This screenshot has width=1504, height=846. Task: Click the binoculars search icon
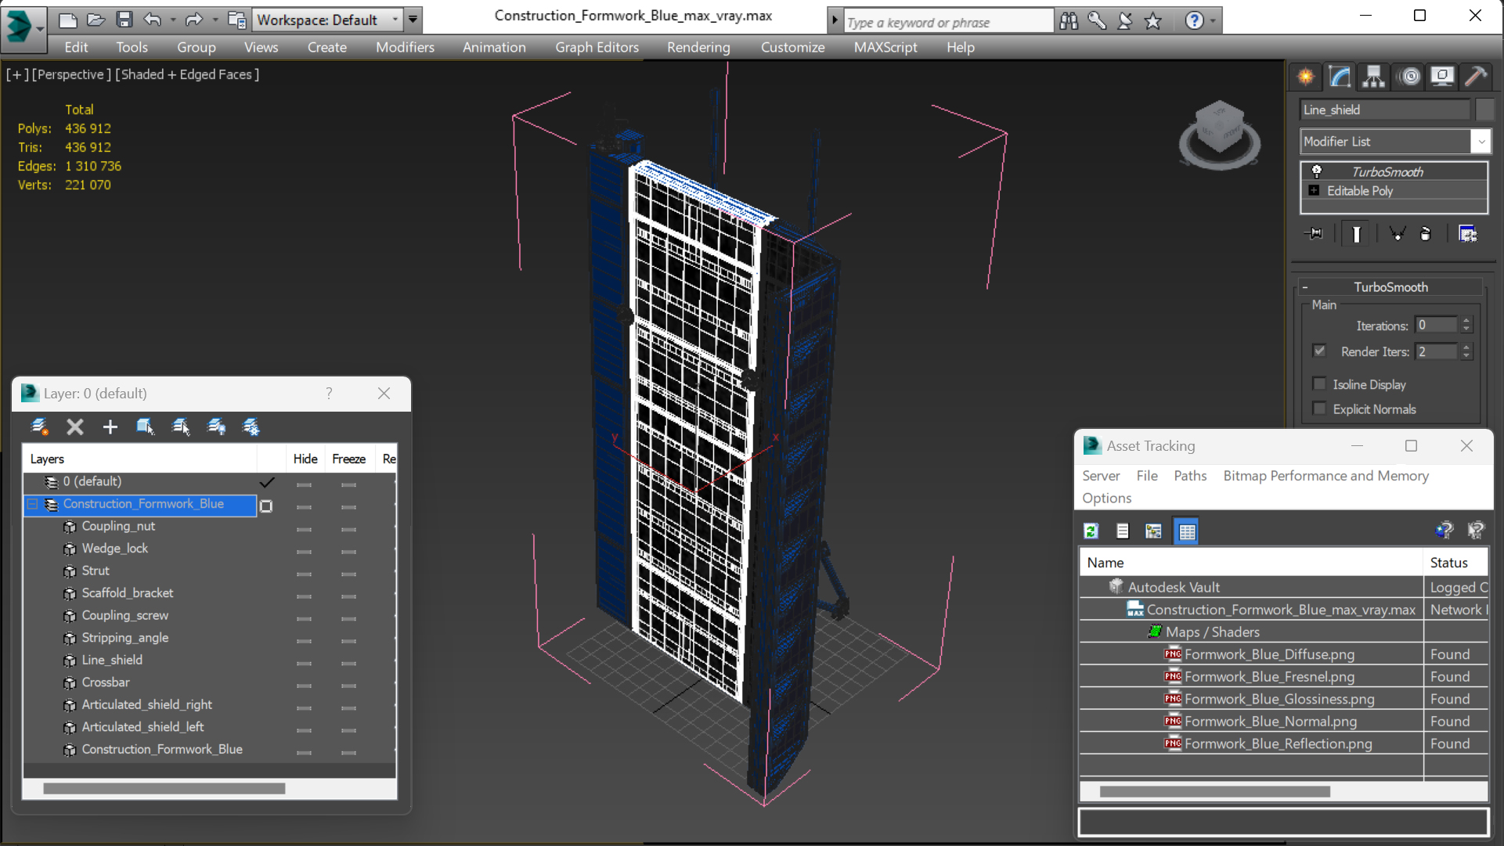tap(1069, 21)
